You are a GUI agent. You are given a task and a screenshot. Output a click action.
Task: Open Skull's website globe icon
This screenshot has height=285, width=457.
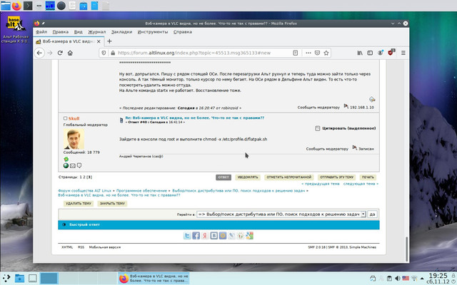66,165
